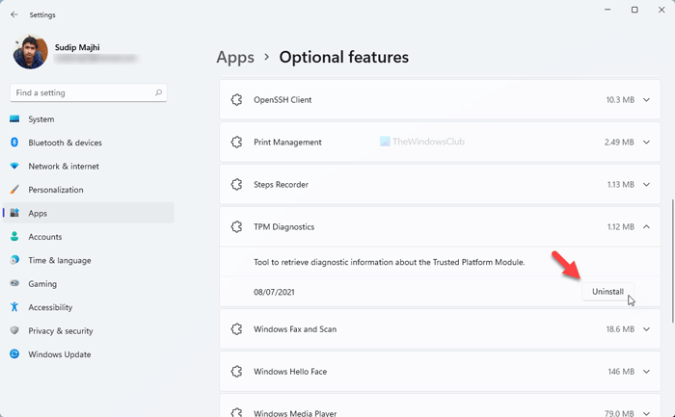Click the 18.6 MB size value
The image size is (675, 417).
pos(620,329)
